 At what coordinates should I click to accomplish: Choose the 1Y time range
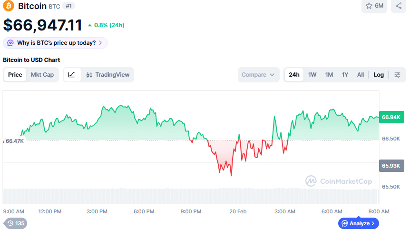[x=345, y=75]
